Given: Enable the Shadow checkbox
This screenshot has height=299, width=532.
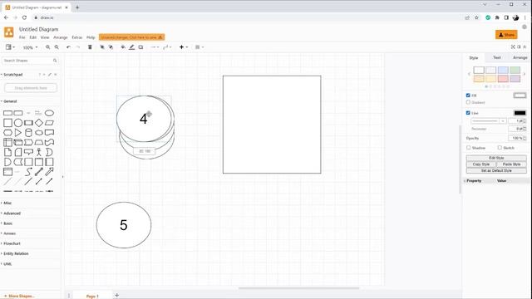Looking at the screenshot, I should tap(469, 148).
